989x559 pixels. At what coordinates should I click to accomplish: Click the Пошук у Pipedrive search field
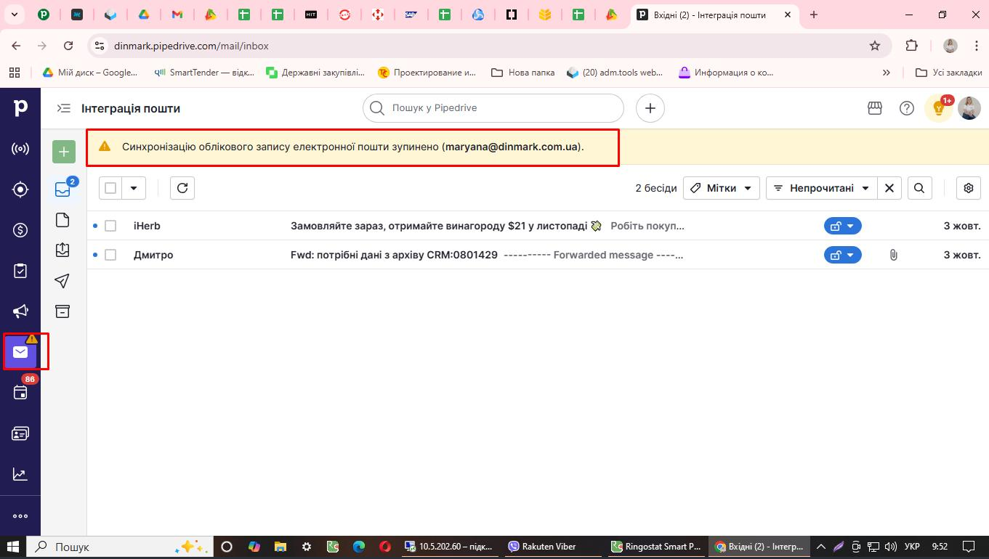(493, 108)
